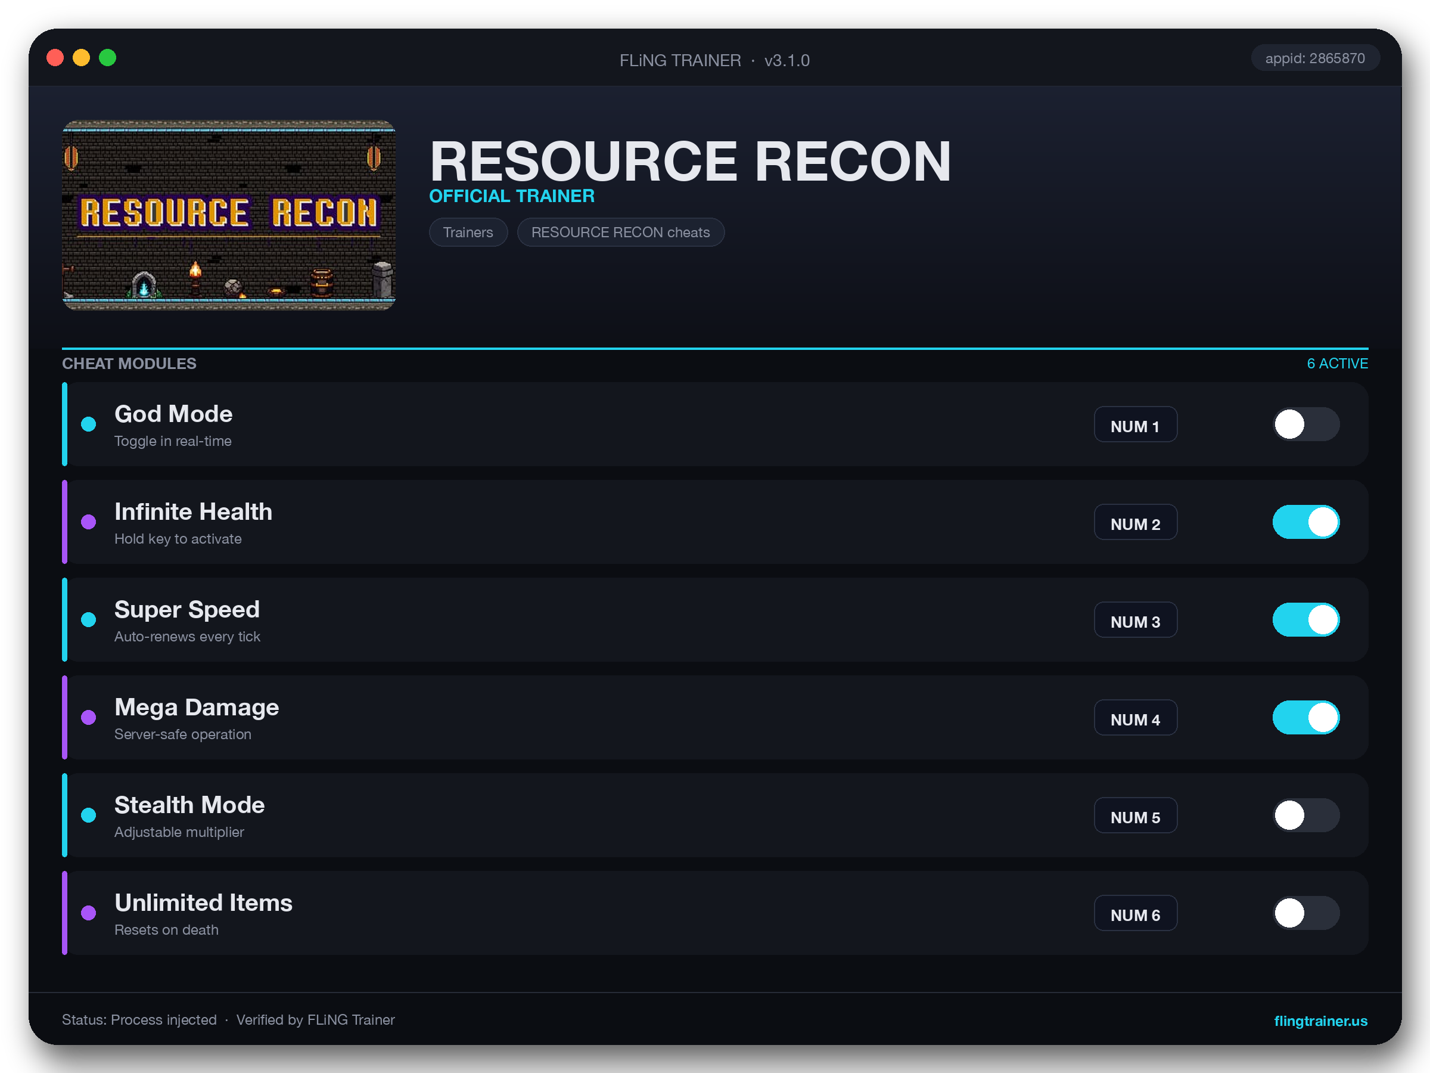Select the Super Speed module title
1430x1073 pixels.
point(187,610)
